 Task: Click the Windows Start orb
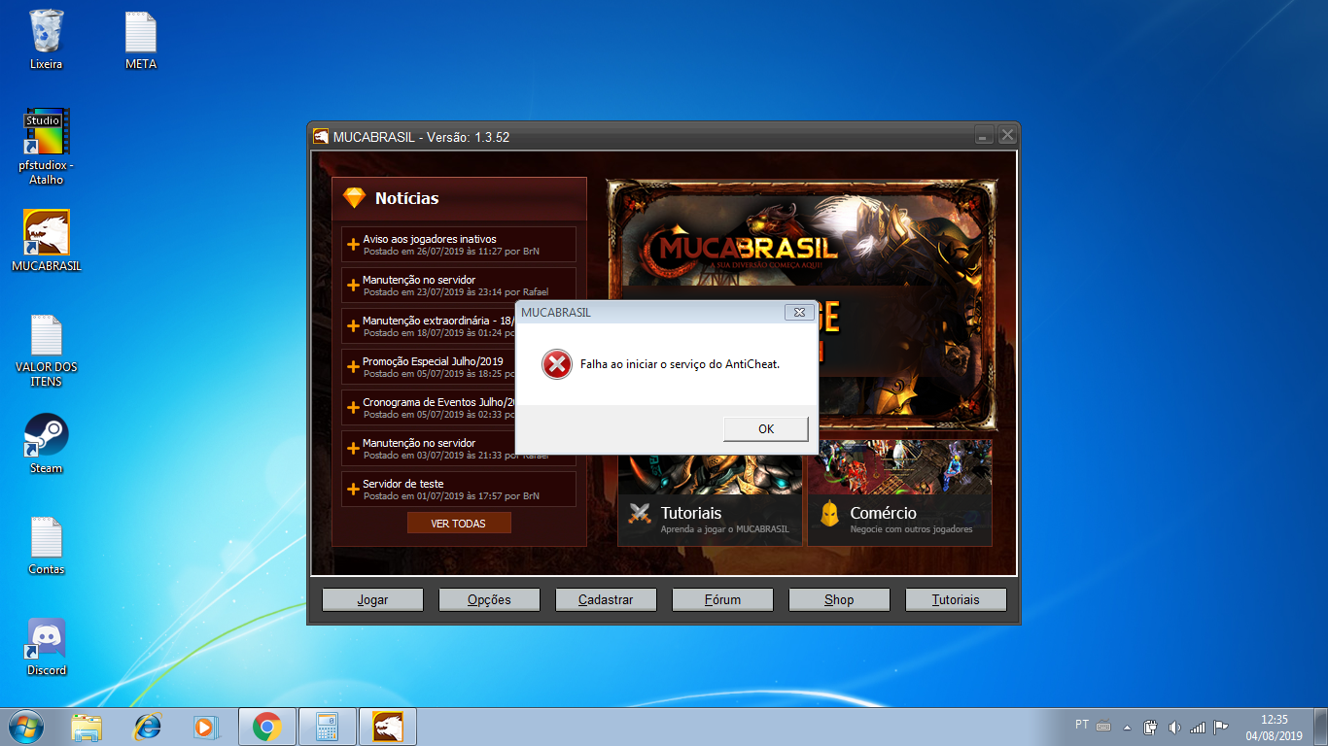click(26, 727)
